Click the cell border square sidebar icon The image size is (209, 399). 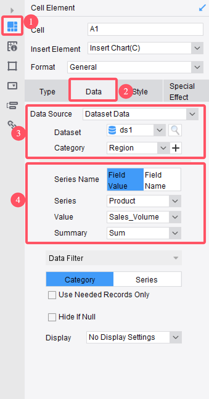coord(12,66)
